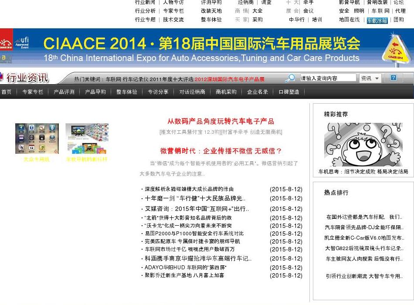The height and width of the screenshot is (305, 414).
Task: Open article 聚影乔迁新生产基地 八月喜上加喜
Action: tap(184, 275)
